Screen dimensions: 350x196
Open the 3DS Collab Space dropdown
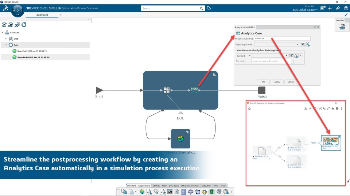[305, 10]
